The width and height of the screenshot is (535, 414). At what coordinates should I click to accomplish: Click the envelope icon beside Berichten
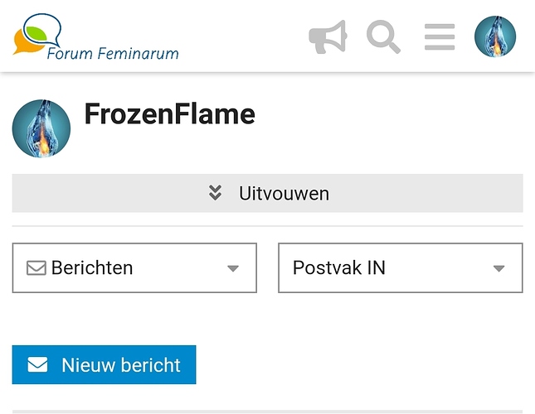pos(36,268)
